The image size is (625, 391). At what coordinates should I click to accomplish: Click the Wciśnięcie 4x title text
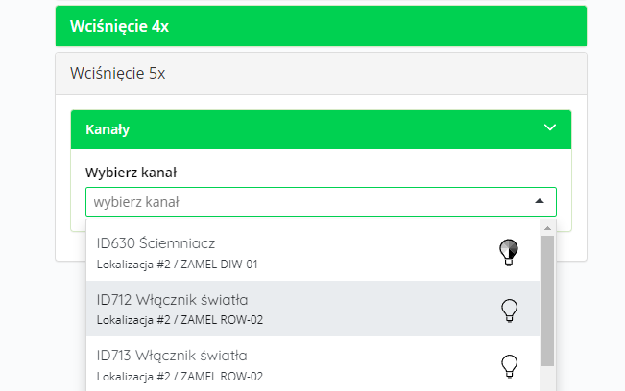coord(120,26)
